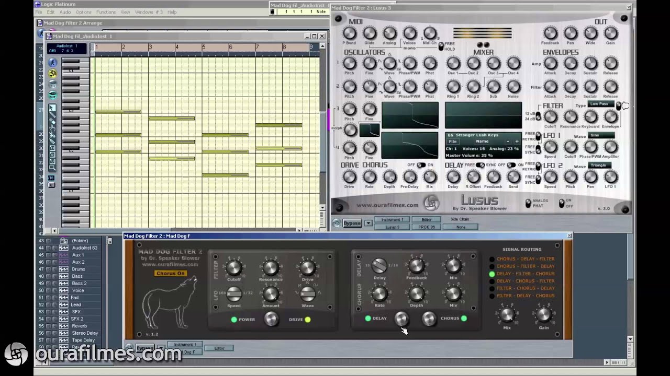Toggle the Lusus ON/OFF power switch
Screen dimensions: 670x376
[562, 203]
